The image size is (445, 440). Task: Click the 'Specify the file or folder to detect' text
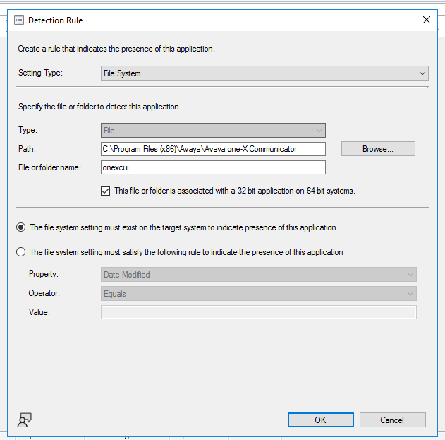[99, 107]
